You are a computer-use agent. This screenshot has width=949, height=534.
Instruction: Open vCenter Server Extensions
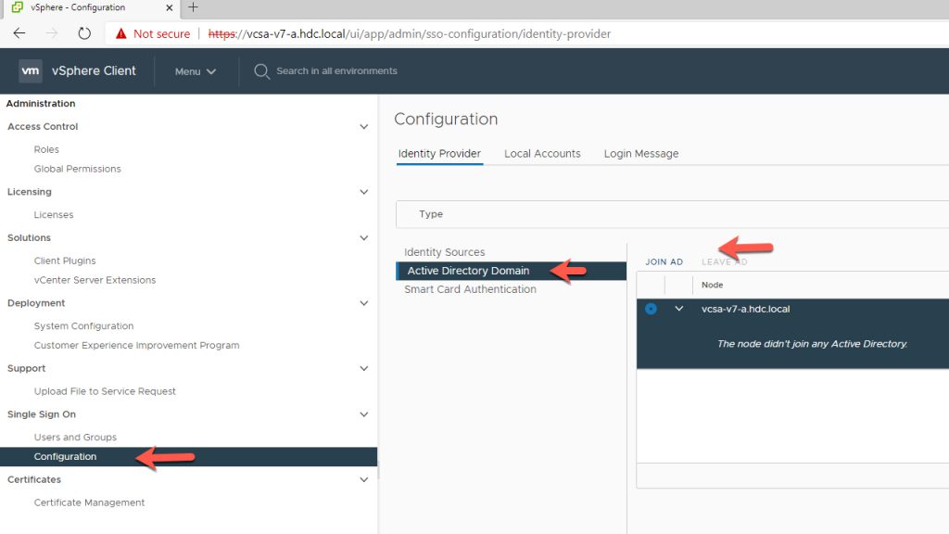pyautogui.click(x=95, y=280)
